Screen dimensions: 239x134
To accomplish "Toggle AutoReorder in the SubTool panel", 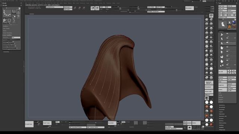I will point(232,77).
